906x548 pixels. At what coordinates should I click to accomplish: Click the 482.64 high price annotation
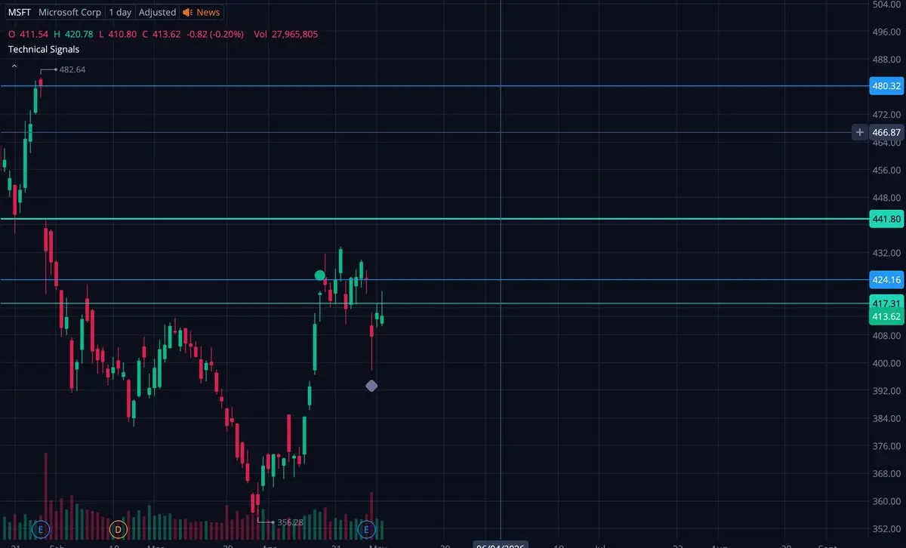72,69
